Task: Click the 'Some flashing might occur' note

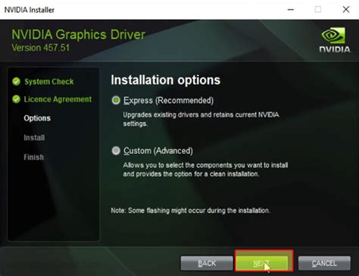Action: pyautogui.click(x=191, y=210)
